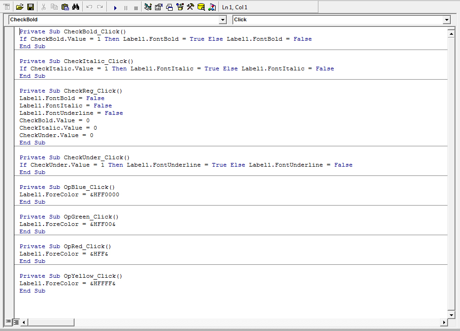Click the '&HFF0000' color value
The width and height of the screenshot is (460, 331).
pyautogui.click(x=105, y=194)
